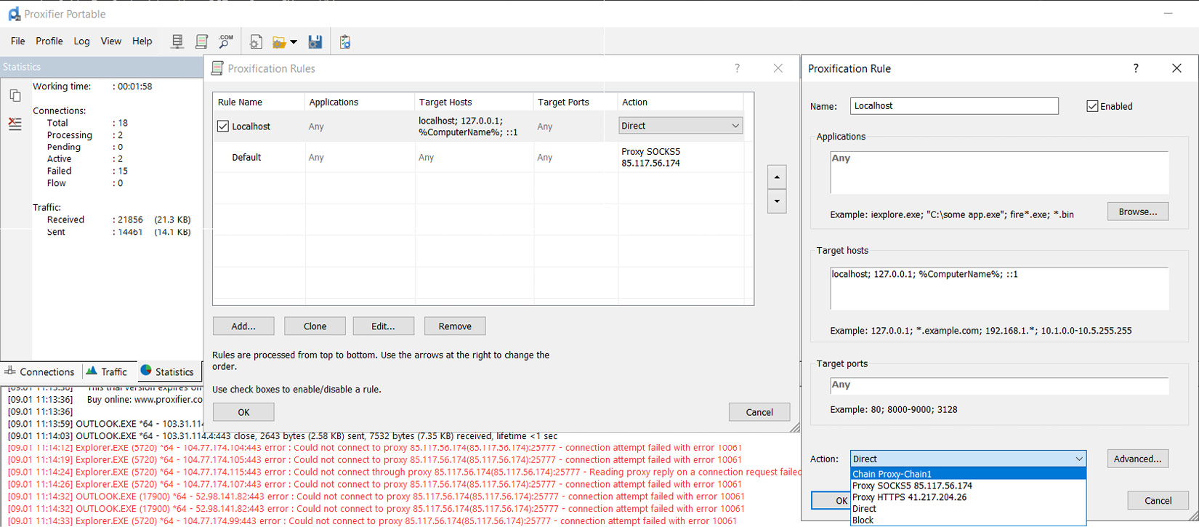The width and height of the screenshot is (1199, 527).
Task: Click the copy icon in Statistics panel
Action: point(15,95)
